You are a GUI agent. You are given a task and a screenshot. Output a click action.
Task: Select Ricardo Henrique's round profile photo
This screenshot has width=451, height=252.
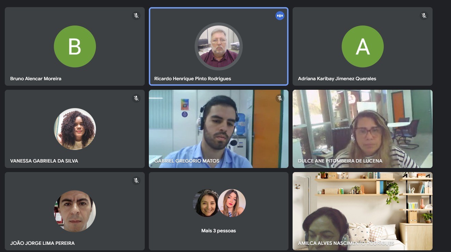click(219, 46)
